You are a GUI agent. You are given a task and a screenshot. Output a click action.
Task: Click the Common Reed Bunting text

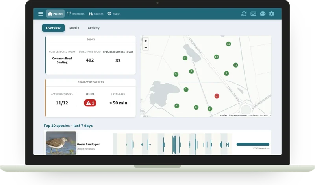62,60
